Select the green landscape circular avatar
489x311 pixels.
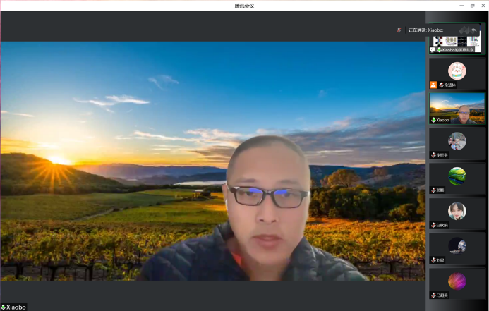click(457, 176)
